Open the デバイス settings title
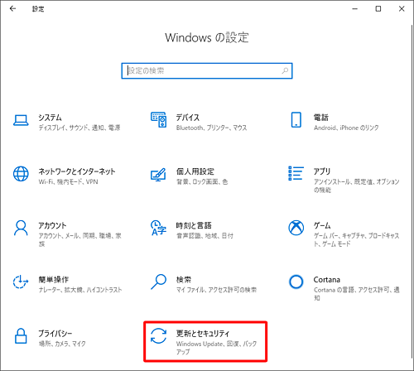 188,118
